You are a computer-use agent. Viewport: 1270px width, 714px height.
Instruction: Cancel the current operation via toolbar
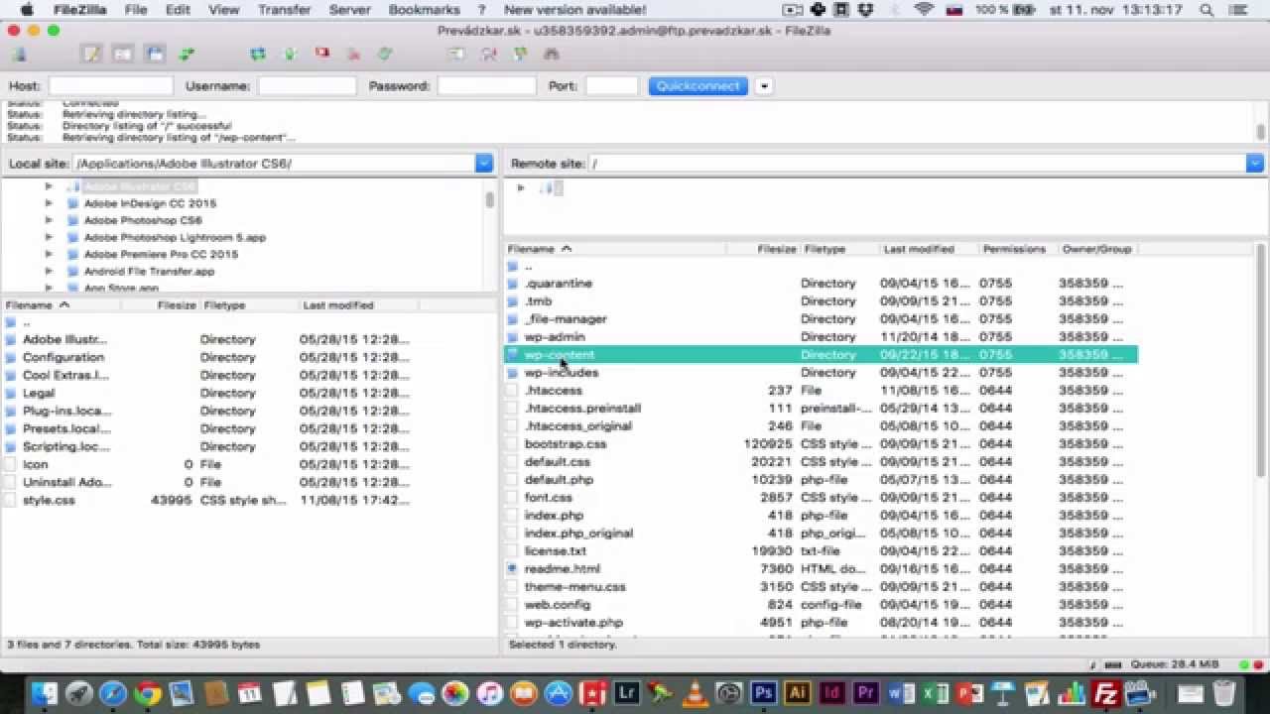click(321, 55)
